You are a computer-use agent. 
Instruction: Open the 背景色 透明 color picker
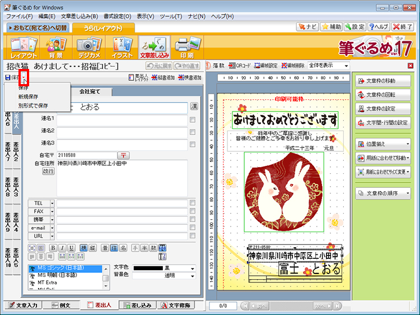164,275
